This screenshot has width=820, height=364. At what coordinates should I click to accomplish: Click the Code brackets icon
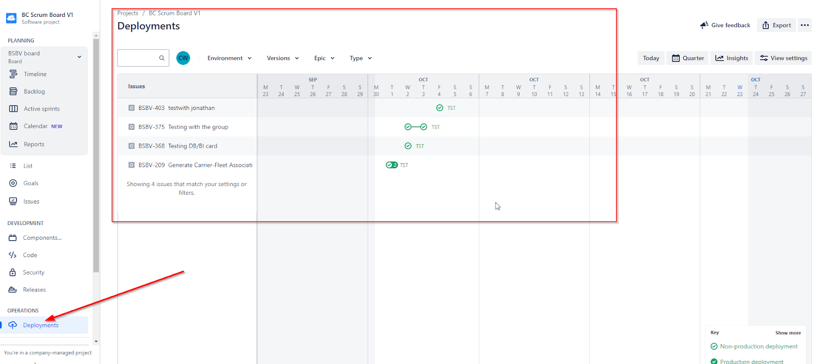tap(13, 255)
